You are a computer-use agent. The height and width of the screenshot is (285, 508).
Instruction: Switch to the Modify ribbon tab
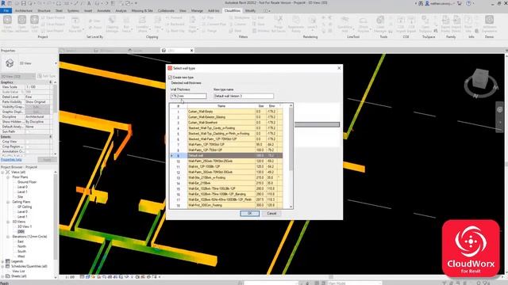click(x=250, y=10)
